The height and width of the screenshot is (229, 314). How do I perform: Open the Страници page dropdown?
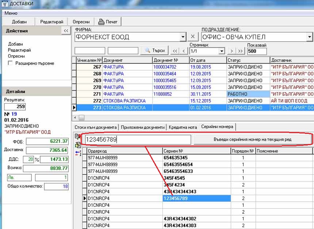(222, 51)
